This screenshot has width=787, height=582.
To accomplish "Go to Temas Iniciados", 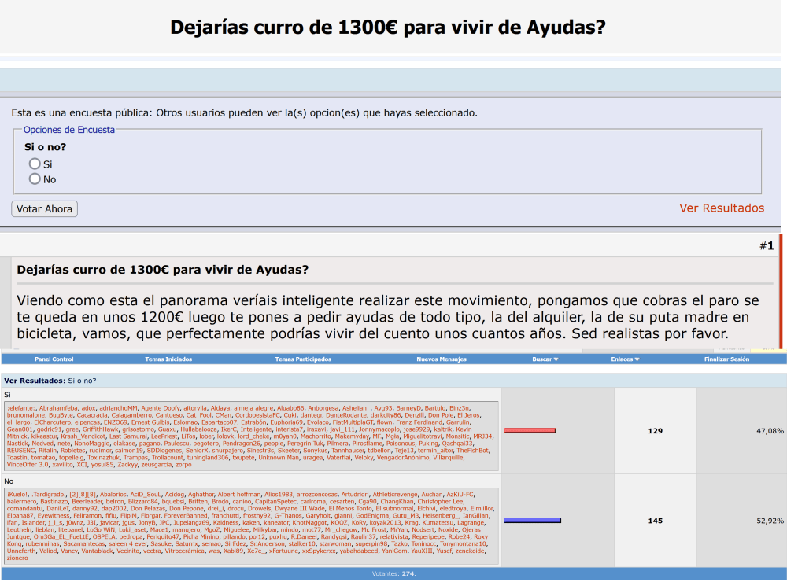I will 168,359.
